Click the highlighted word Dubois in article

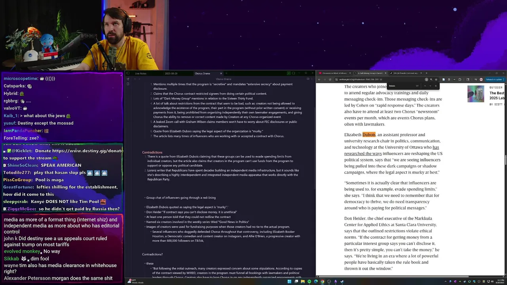tap(369, 135)
